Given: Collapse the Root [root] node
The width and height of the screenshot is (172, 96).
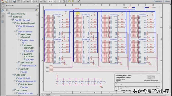Looking at the screenshot, I should coord(9,16).
